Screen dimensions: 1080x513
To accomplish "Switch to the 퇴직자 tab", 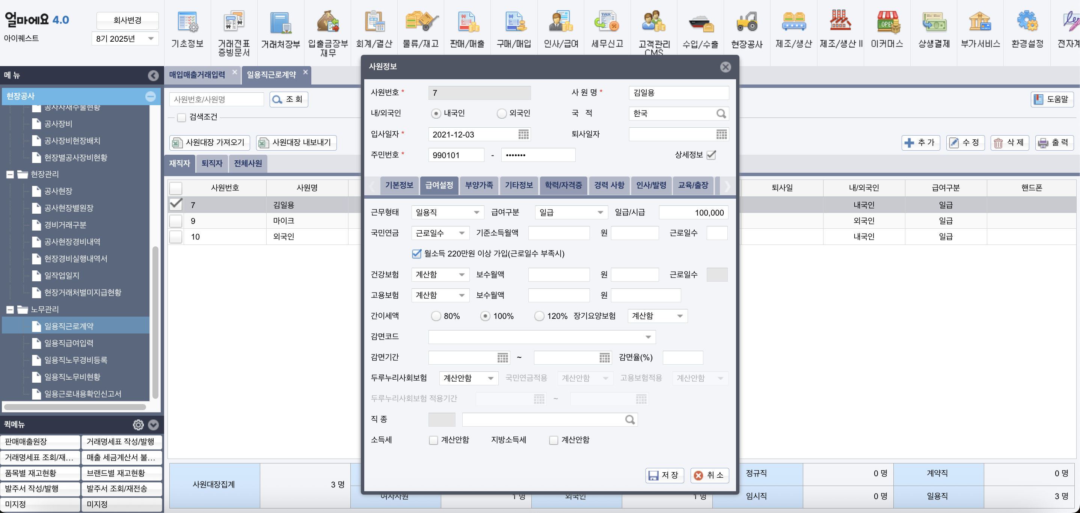I will coord(212,163).
